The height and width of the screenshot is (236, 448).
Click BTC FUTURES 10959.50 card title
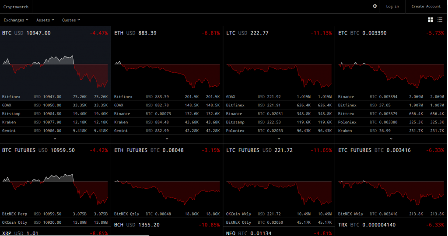click(38, 150)
